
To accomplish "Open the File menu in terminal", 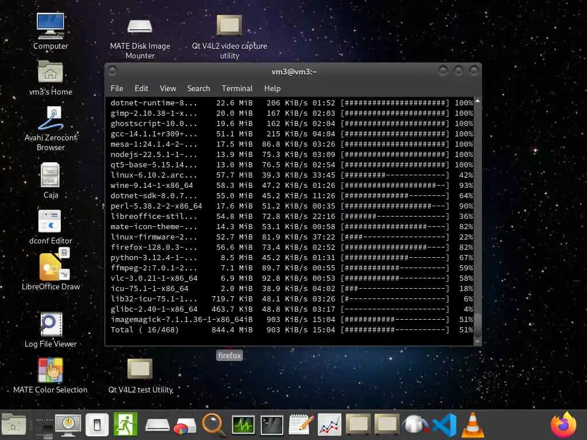I will click(x=117, y=88).
